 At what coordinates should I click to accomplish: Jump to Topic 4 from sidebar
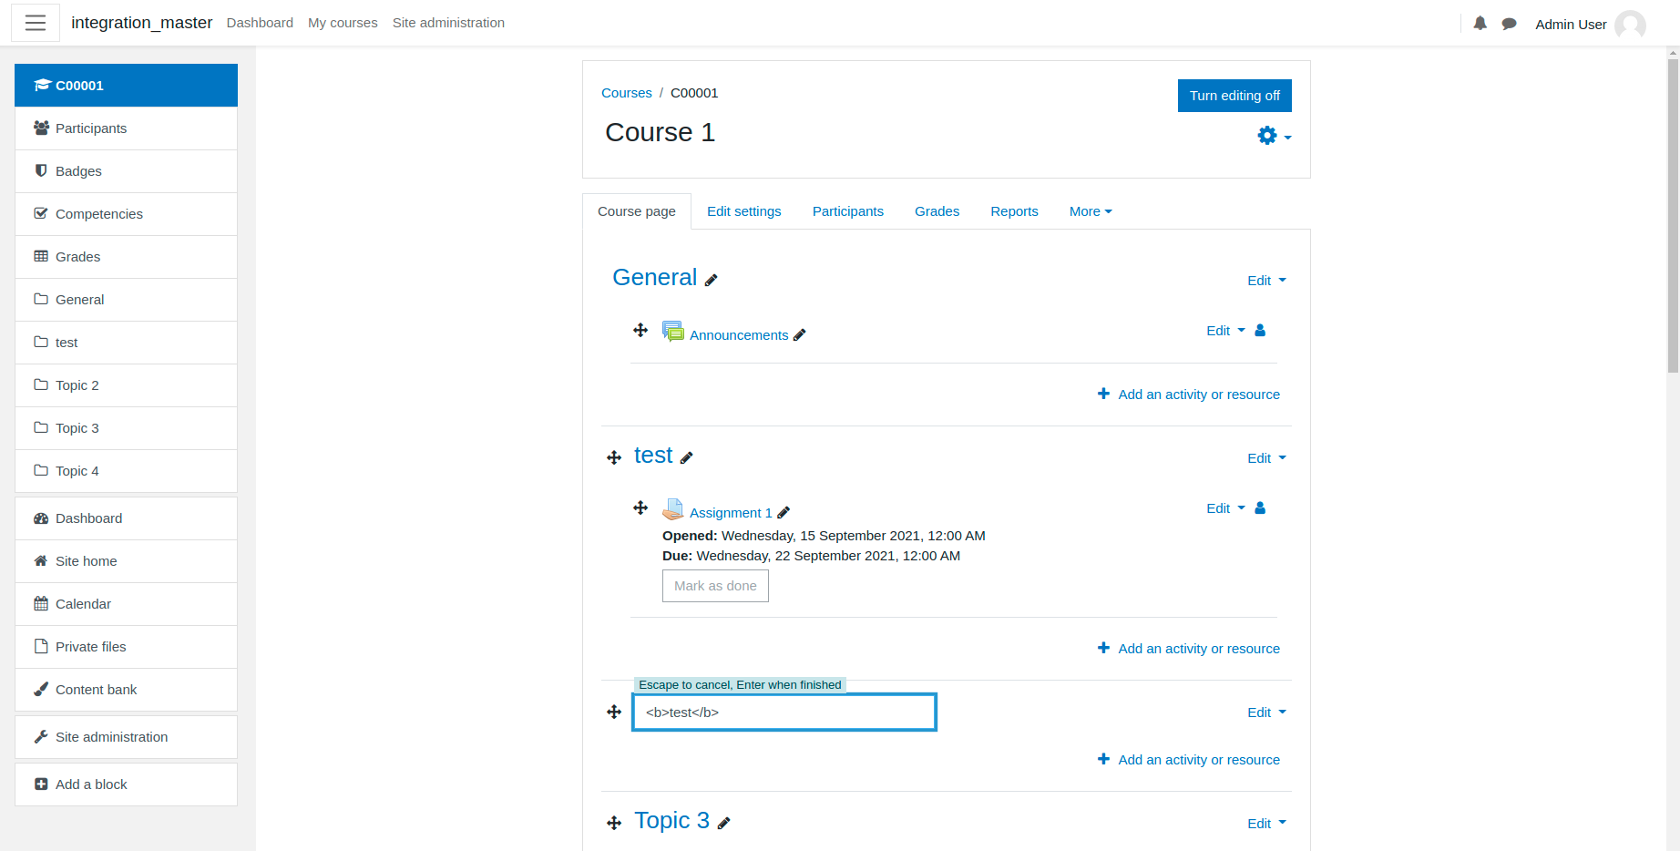(x=126, y=471)
